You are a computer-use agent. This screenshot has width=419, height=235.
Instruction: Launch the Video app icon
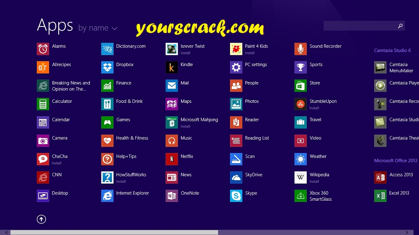300,141
